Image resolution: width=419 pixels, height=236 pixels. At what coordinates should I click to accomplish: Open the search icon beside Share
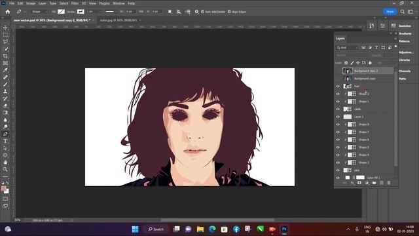(x=403, y=12)
